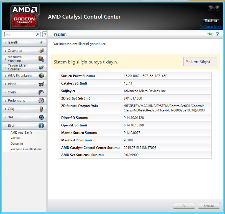Close the Catalyst Control Center window

(218, 8)
